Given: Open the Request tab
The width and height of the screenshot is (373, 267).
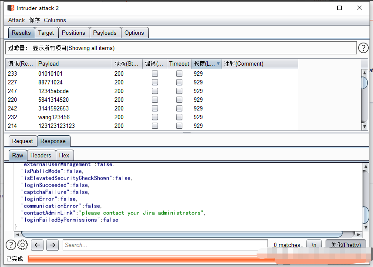Looking at the screenshot, I should point(23,141).
